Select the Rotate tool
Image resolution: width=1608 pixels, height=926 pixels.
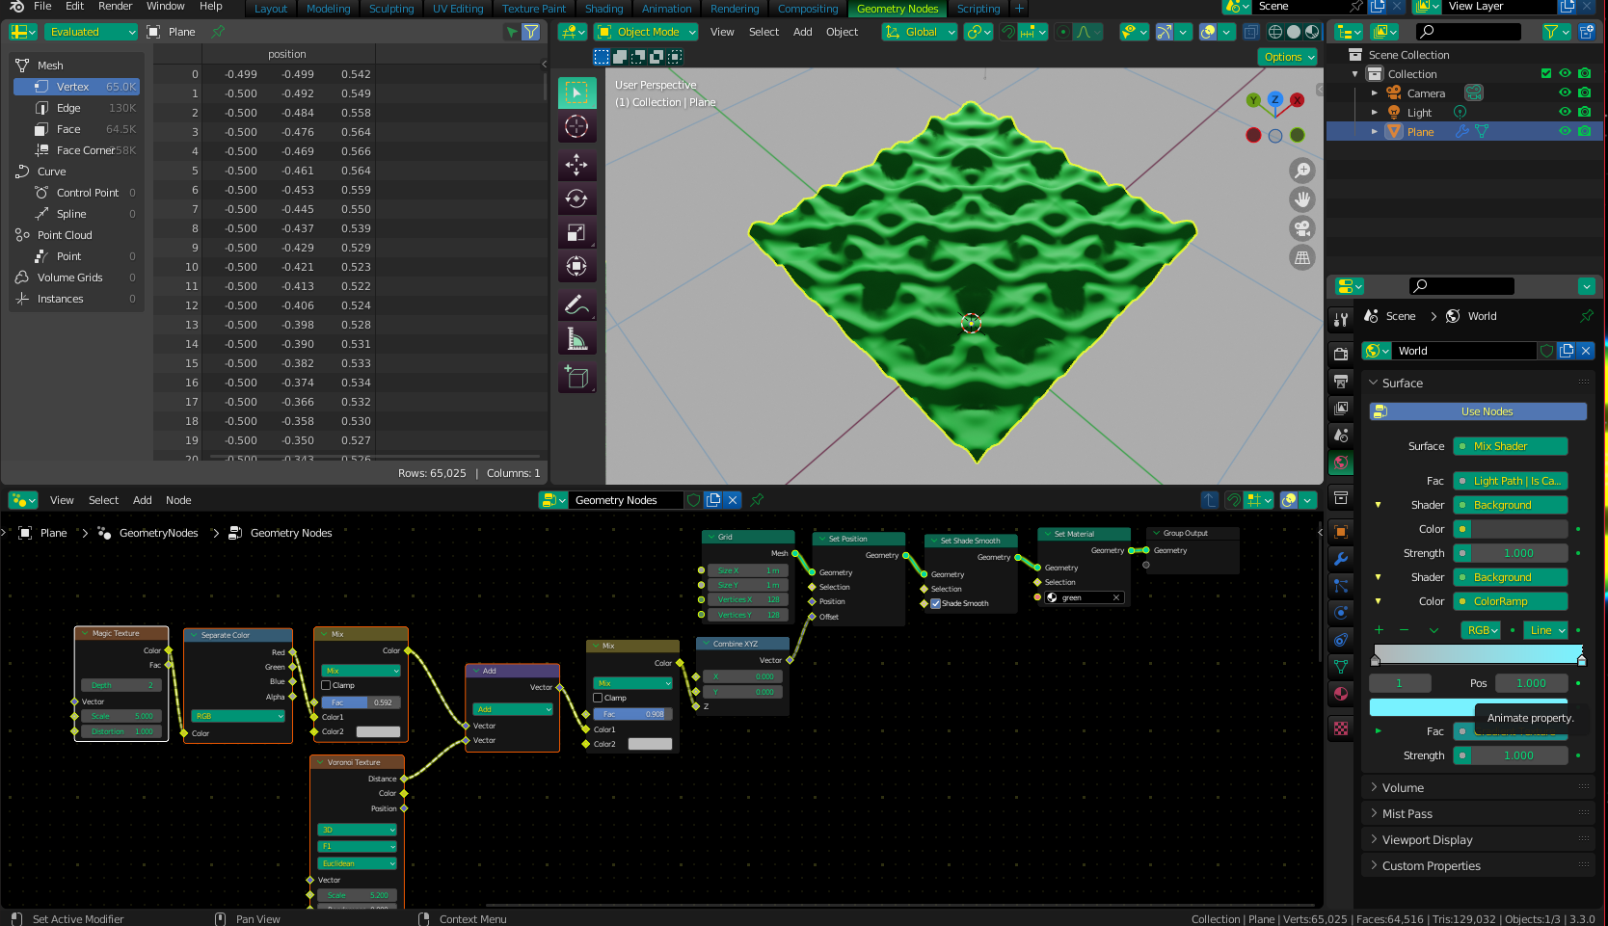tap(576, 199)
